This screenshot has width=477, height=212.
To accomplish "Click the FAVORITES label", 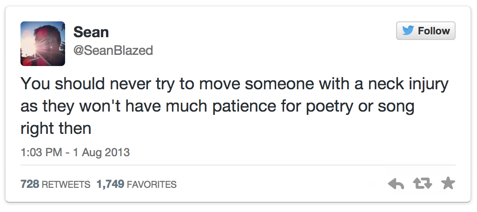I will pos(152,185).
